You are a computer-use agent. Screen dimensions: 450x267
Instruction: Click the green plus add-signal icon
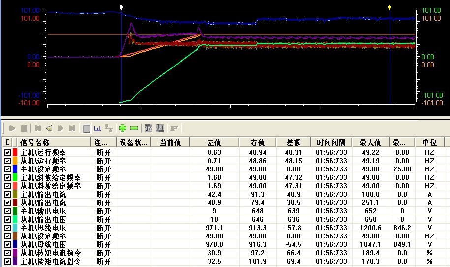123,128
